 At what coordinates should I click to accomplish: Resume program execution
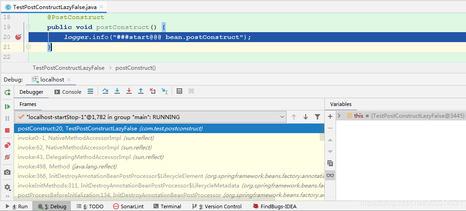click(7, 106)
